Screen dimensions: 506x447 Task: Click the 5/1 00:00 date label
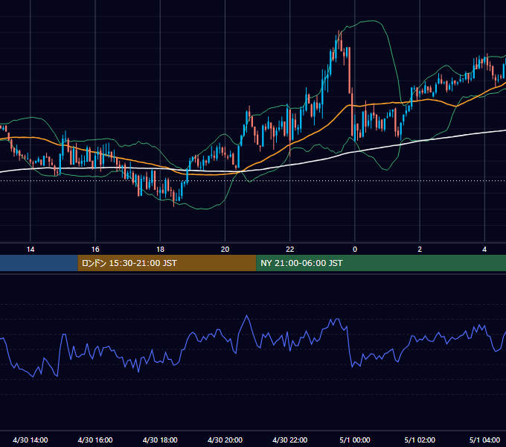coord(355,440)
